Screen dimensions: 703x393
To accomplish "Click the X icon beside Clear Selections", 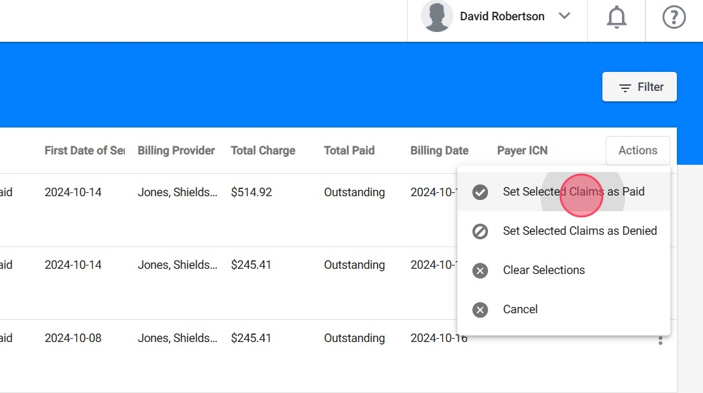I will [480, 271].
